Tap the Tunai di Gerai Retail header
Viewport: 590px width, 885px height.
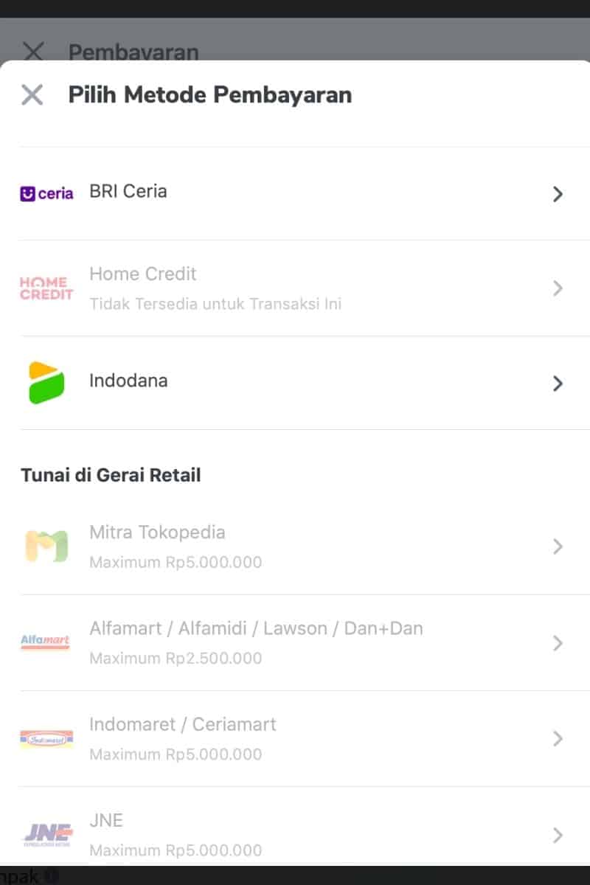tap(111, 475)
